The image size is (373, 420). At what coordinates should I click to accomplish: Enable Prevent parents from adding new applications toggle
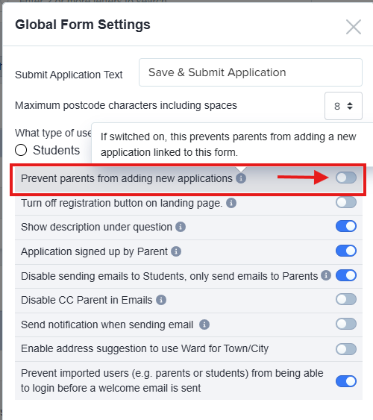[346, 178]
